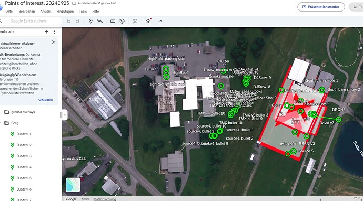Click the Datenzuordnung link
This screenshot has width=363, height=201.
point(105,199)
